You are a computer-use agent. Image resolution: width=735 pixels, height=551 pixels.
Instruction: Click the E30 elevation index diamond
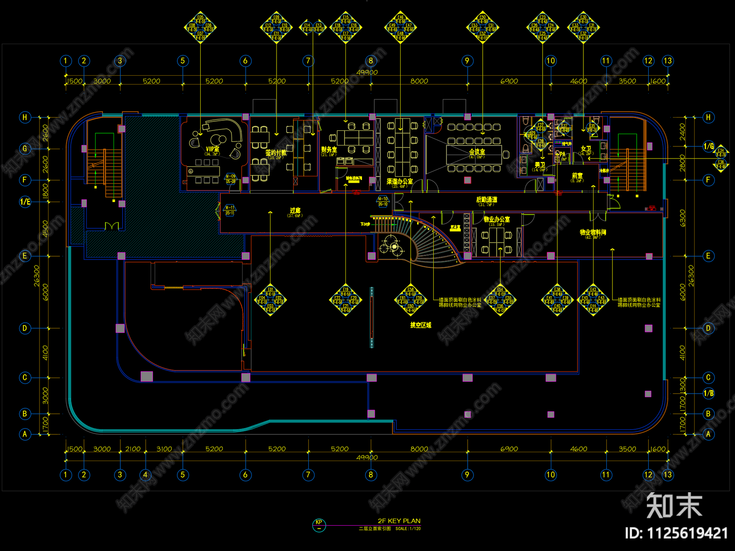[583, 28]
